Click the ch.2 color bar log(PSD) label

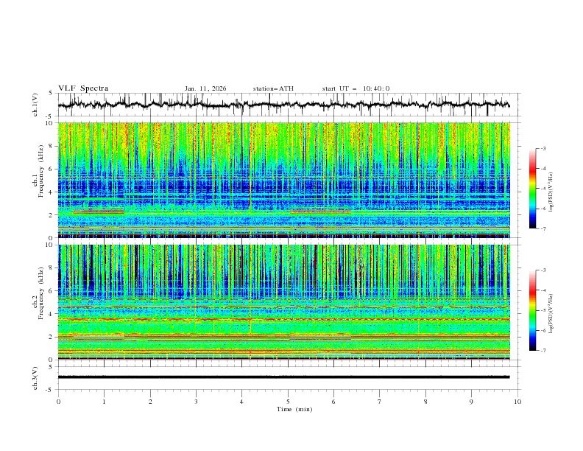pyautogui.click(x=551, y=314)
